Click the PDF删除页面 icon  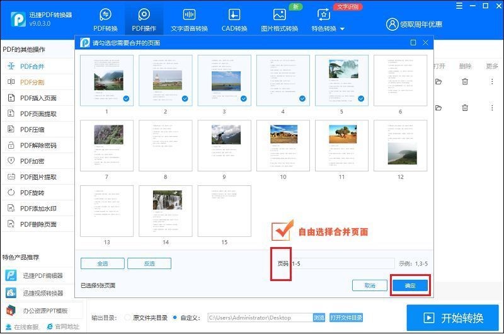[x=11, y=224]
